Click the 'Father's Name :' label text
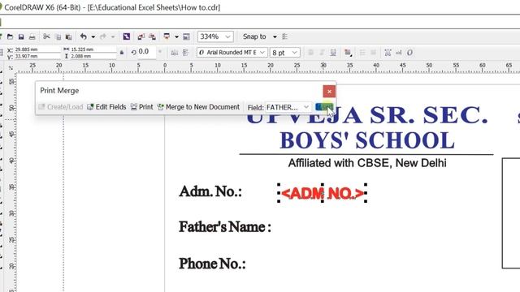 click(x=225, y=227)
